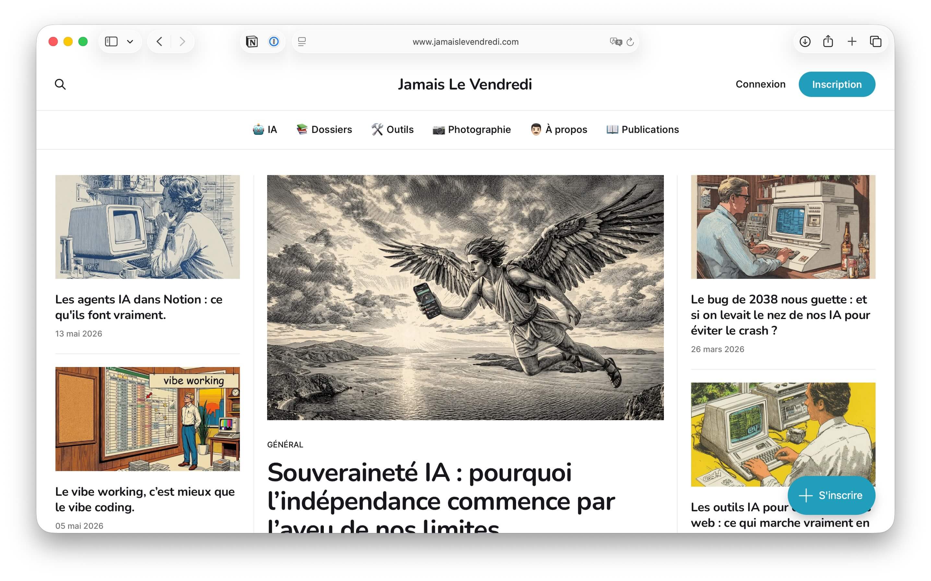
Task: Open the winged figure featured image
Action: 465,297
